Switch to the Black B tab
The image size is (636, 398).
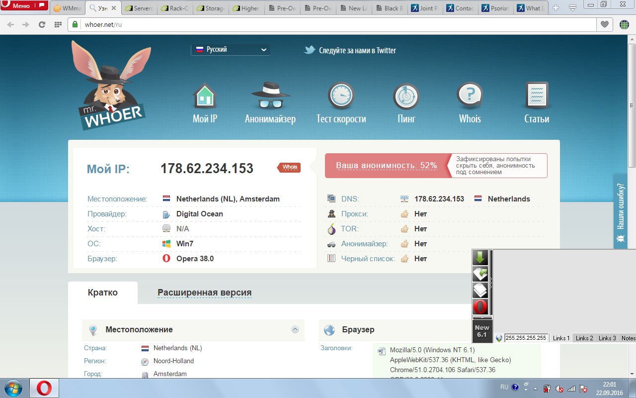coord(390,8)
